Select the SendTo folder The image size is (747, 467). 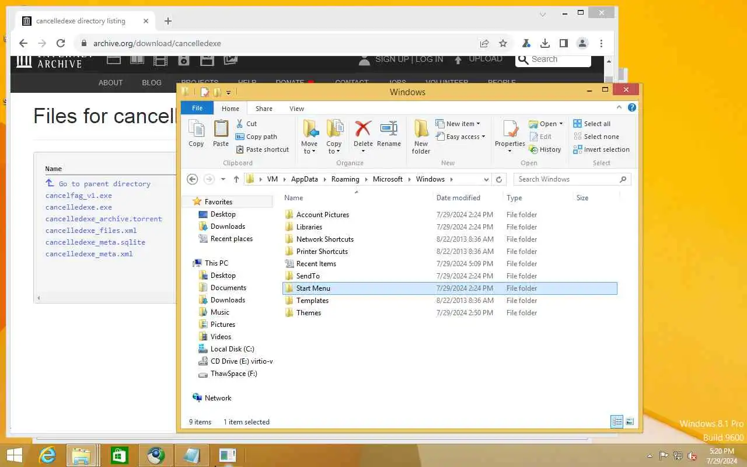(308, 276)
